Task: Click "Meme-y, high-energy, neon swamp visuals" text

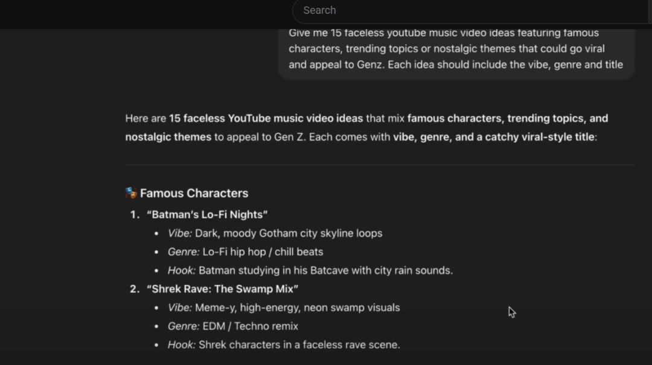Action: tap(297, 307)
